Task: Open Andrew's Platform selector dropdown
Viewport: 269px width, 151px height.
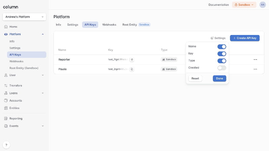Action: (24, 17)
